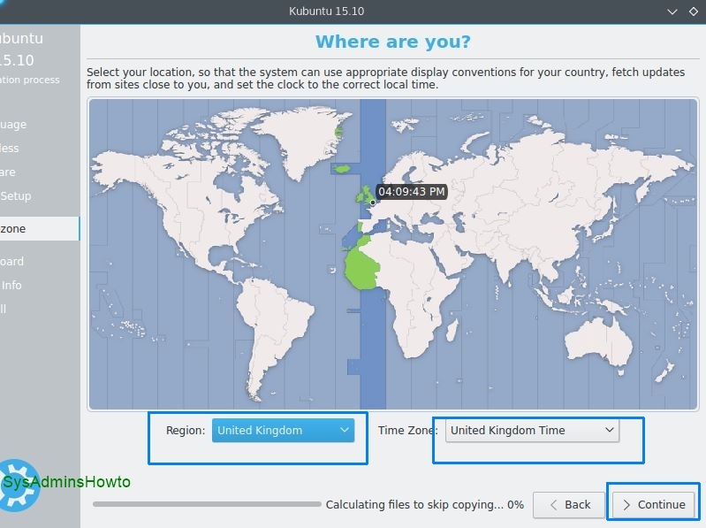This screenshot has height=528, width=706.
Task: Open the Disk Setup step in sidebar
Action: (x=15, y=196)
